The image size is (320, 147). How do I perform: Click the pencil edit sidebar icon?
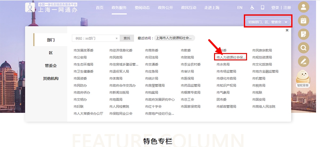point(303,61)
